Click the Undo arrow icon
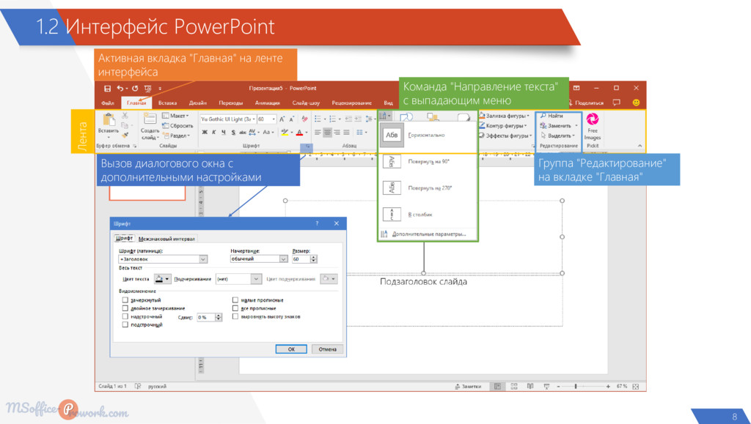 point(120,89)
